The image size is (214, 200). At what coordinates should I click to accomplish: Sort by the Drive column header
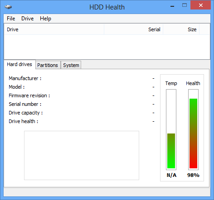click(x=54, y=29)
